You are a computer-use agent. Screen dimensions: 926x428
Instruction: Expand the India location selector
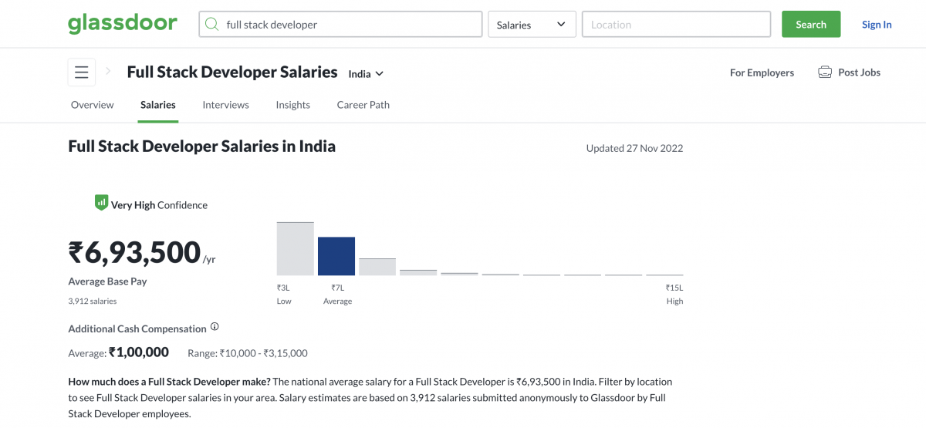pyautogui.click(x=366, y=74)
